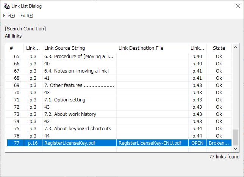Click the scrollbar up arrow
Image resolution: width=244 pixels, height=177 pixels.
point(235,47)
